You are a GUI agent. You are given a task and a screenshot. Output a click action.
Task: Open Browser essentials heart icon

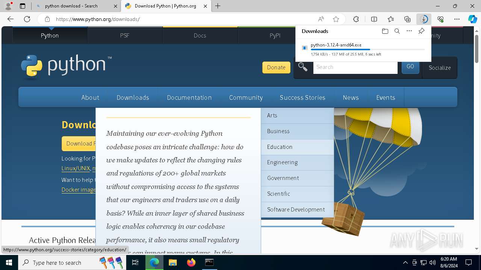[x=440, y=19]
